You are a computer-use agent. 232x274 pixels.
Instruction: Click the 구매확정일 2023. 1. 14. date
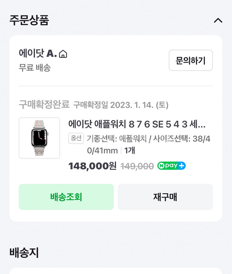(121, 105)
